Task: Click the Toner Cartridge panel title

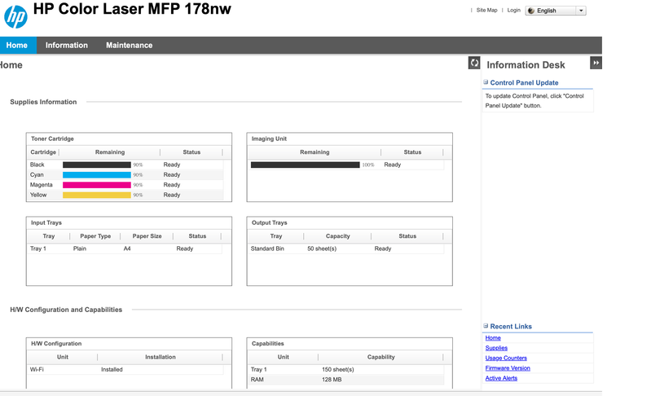Action: [52, 139]
